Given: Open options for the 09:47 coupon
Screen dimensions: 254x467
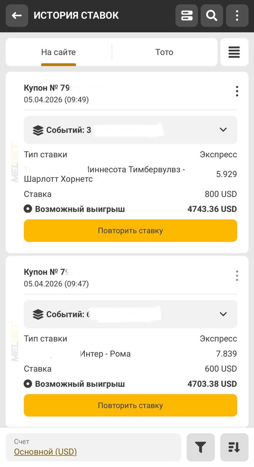Looking at the screenshot, I should pyautogui.click(x=237, y=275).
